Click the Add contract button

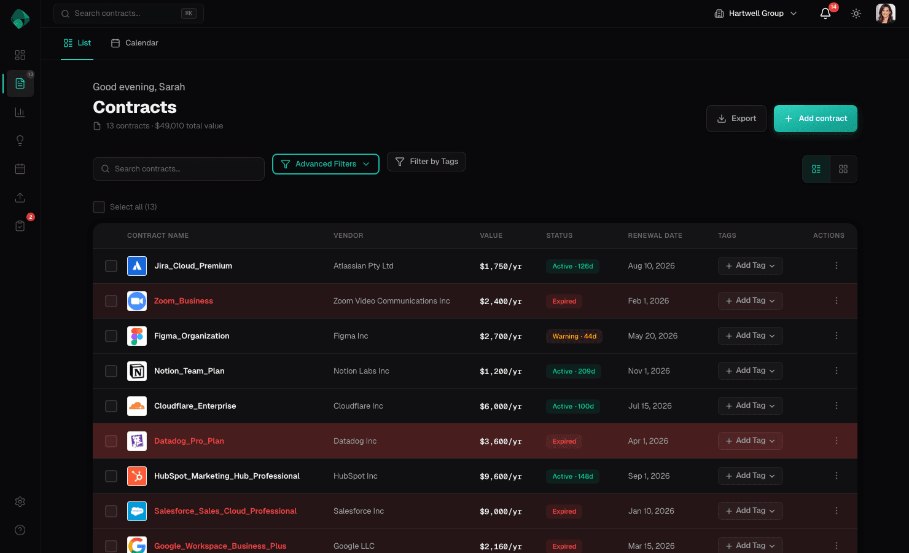[x=815, y=118]
